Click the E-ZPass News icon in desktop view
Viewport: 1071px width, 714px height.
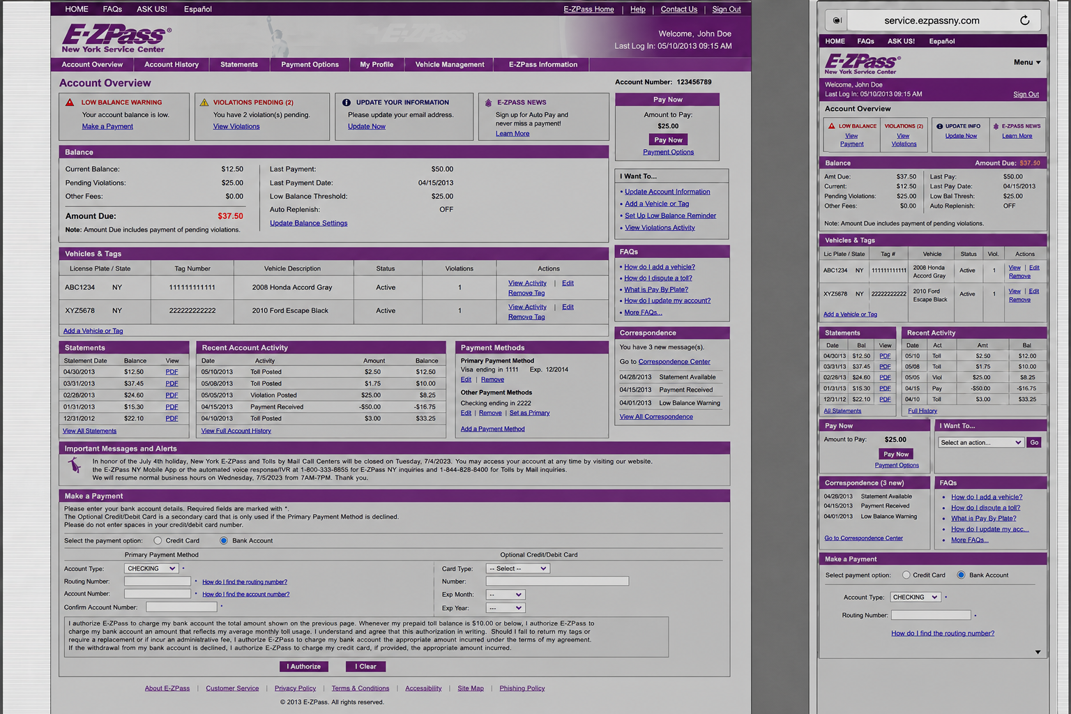(x=488, y=102)
